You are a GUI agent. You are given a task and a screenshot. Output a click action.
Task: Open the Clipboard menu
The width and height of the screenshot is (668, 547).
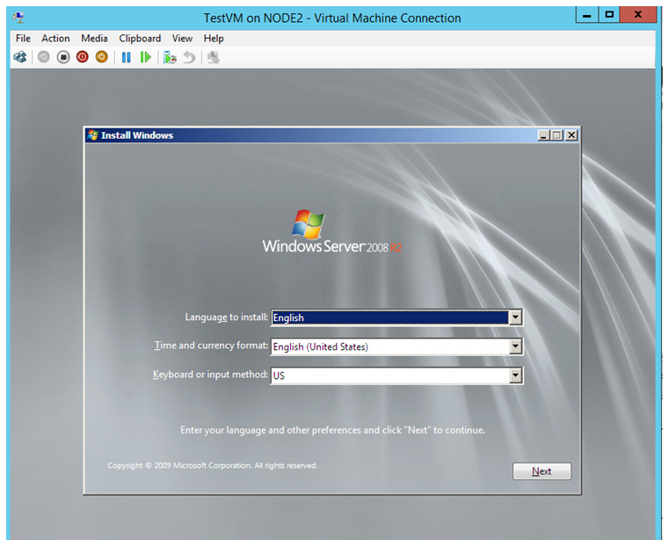pyautogui.click(x=140, y=39)
